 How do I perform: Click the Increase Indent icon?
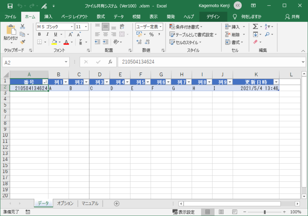[x=105, y=42]
